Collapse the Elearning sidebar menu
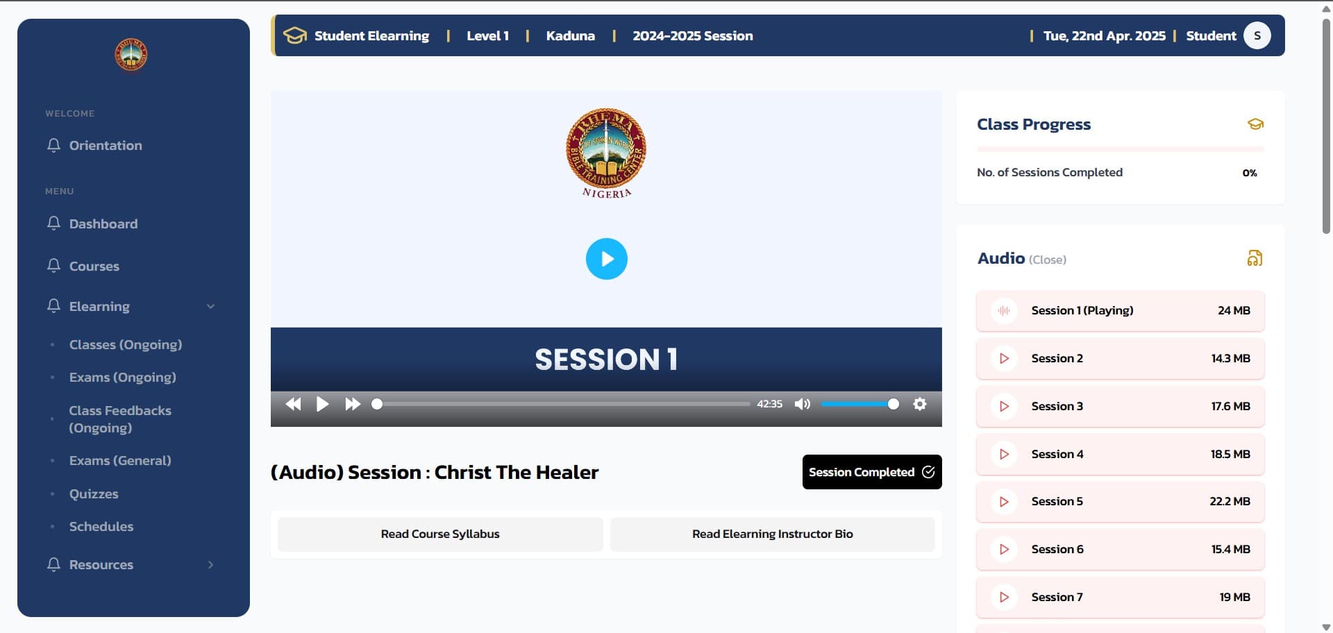This screenshot has height=633, width=1333. (x=210, y=306)
